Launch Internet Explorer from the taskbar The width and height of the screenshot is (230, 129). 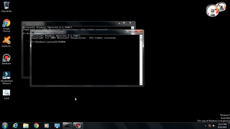tap(15, 125)
